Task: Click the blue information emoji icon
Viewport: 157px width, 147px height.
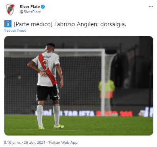Action: (x=8, y=24)
